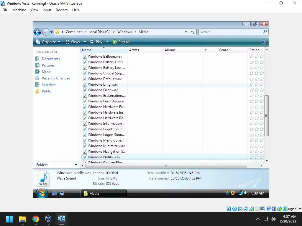Sort by Genre column header

232,50
